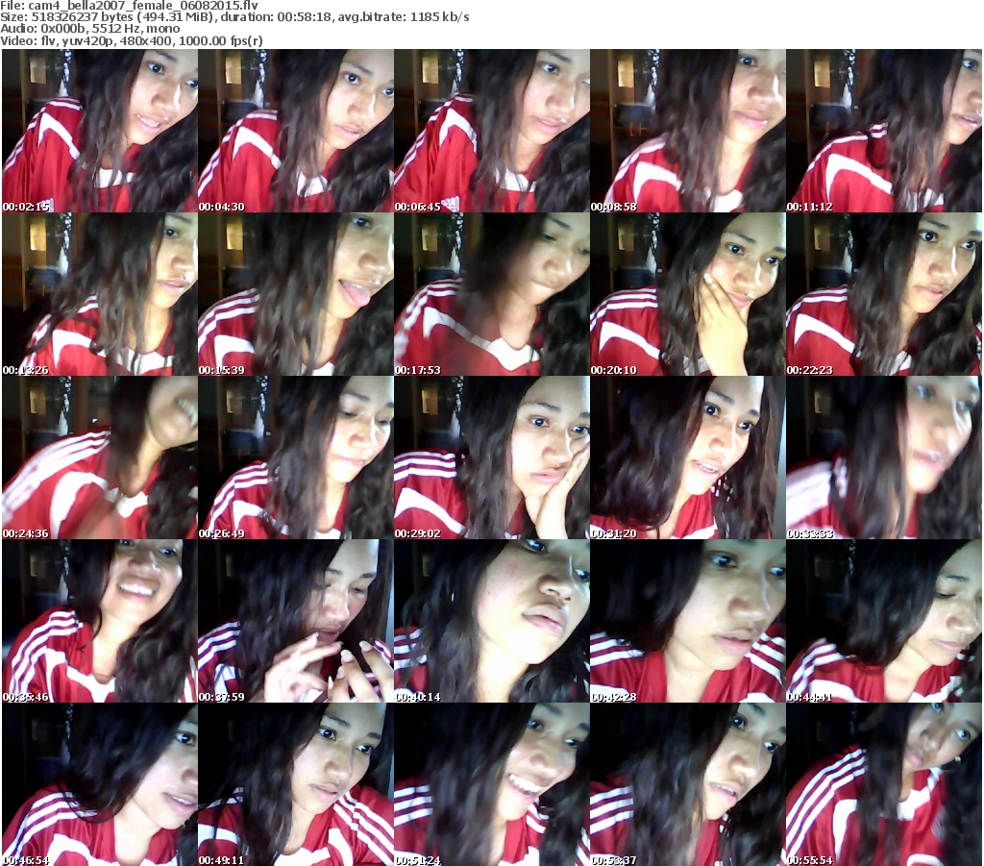
Task: Pick the thumbnail stamped 00:26:49
Action: coord(296,458)
